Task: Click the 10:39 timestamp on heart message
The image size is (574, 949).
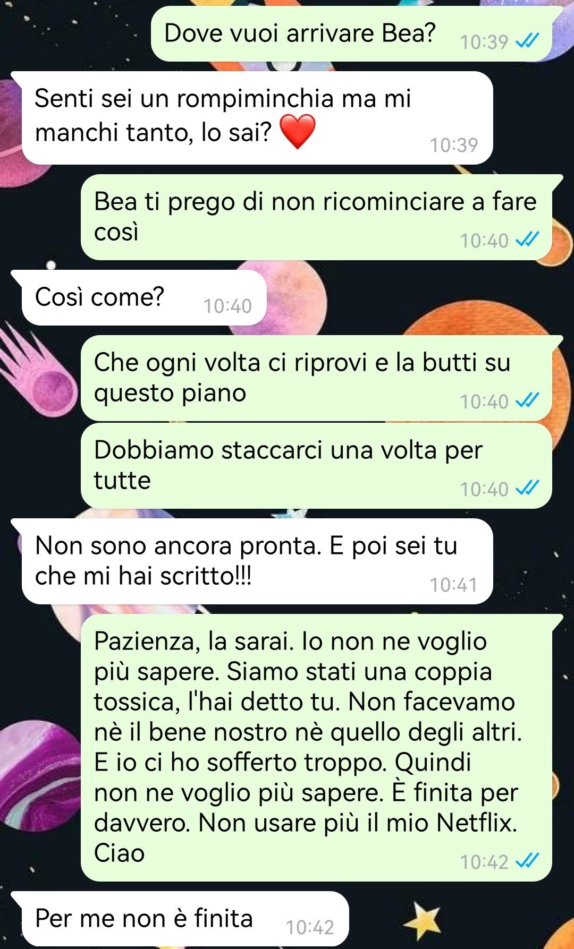Action: coord(453,144)
